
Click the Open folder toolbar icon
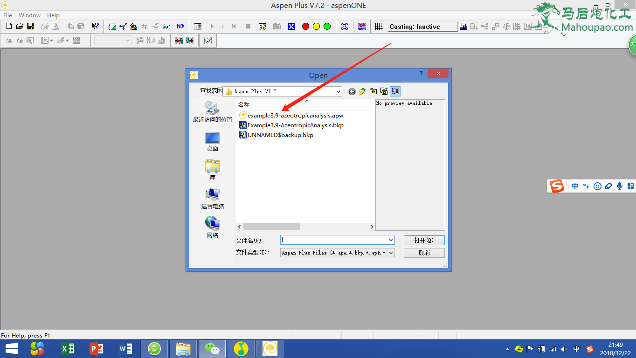20,27
